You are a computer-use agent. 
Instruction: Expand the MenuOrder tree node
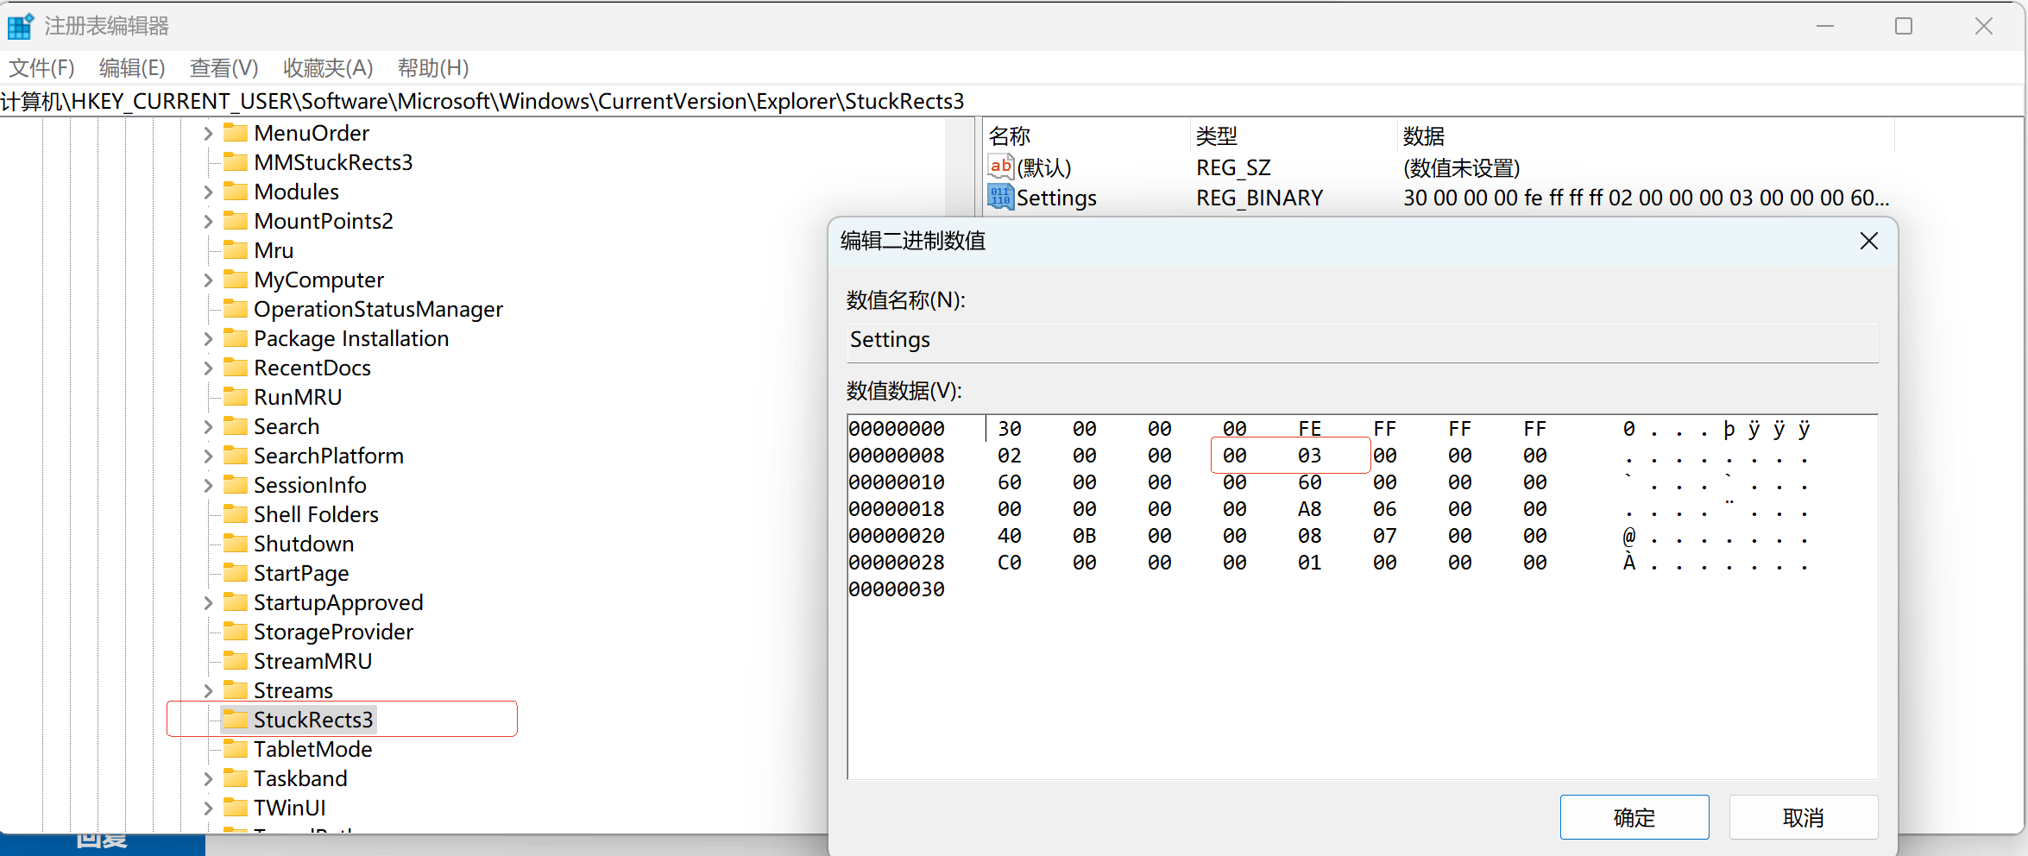[x=208, y=134]
